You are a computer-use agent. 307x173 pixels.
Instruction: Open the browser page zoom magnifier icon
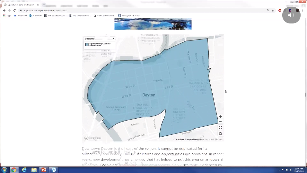(x=268, y=10)
